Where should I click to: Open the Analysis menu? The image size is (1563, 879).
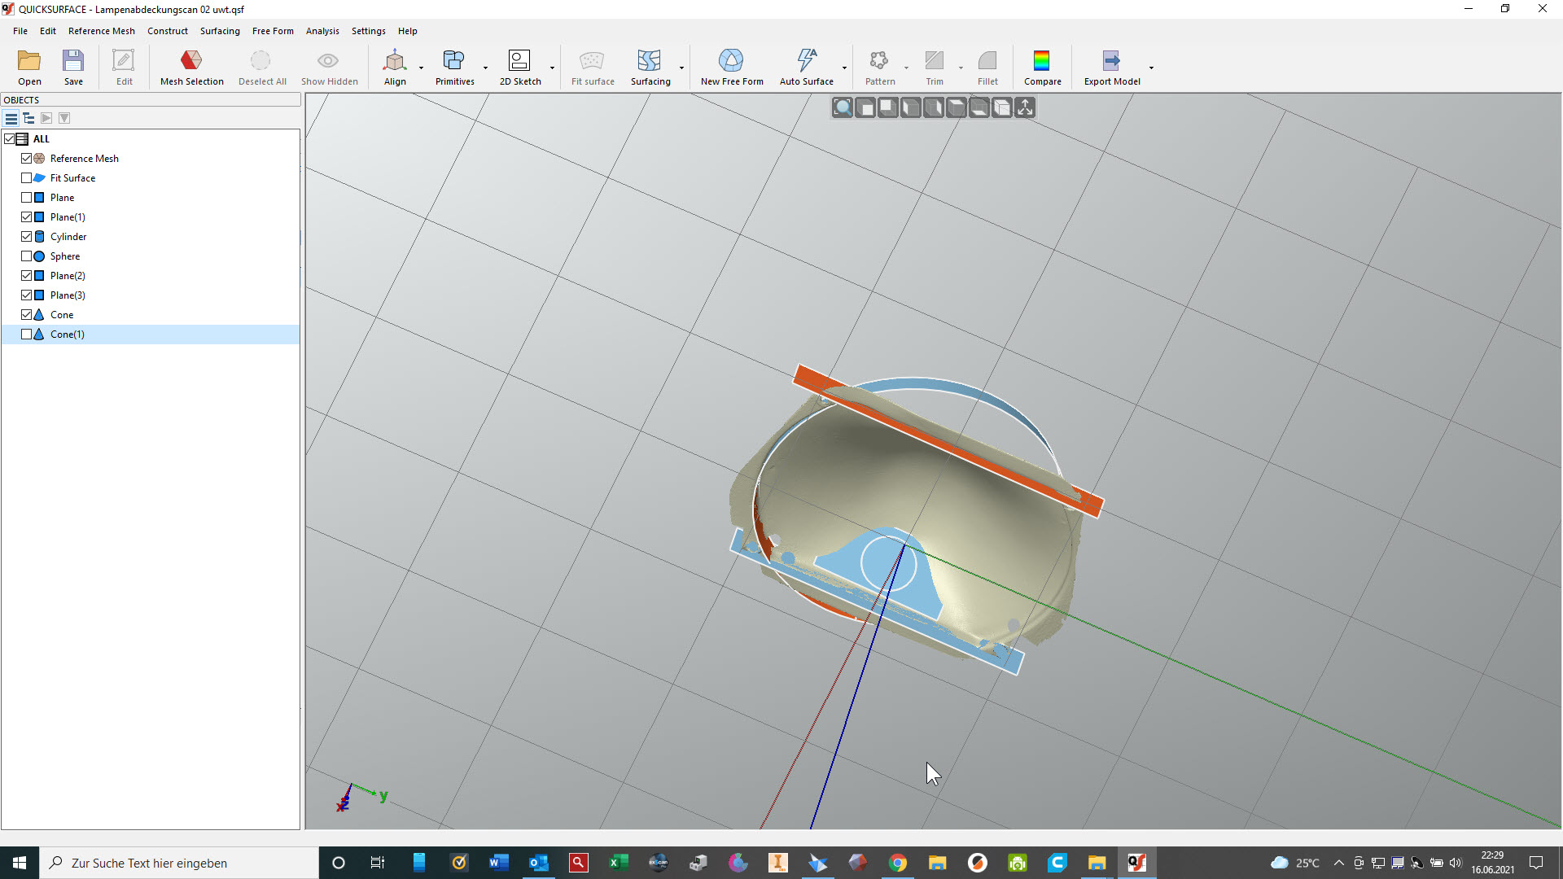click(x=322, y=31)
